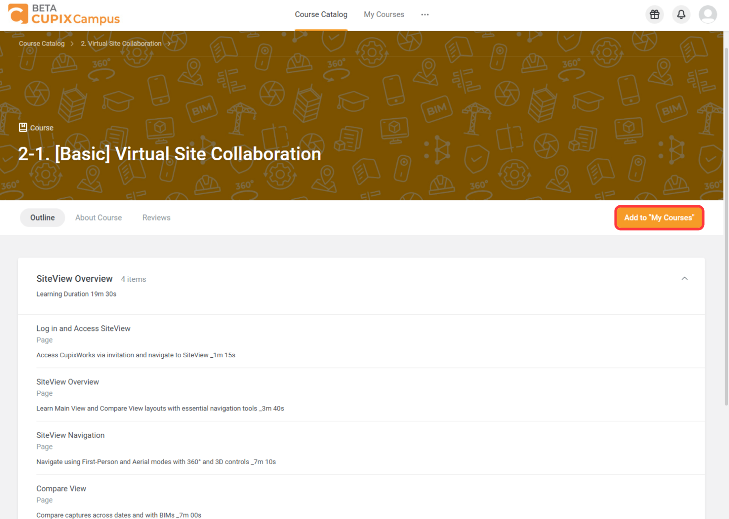Click the course title heading

170,154
